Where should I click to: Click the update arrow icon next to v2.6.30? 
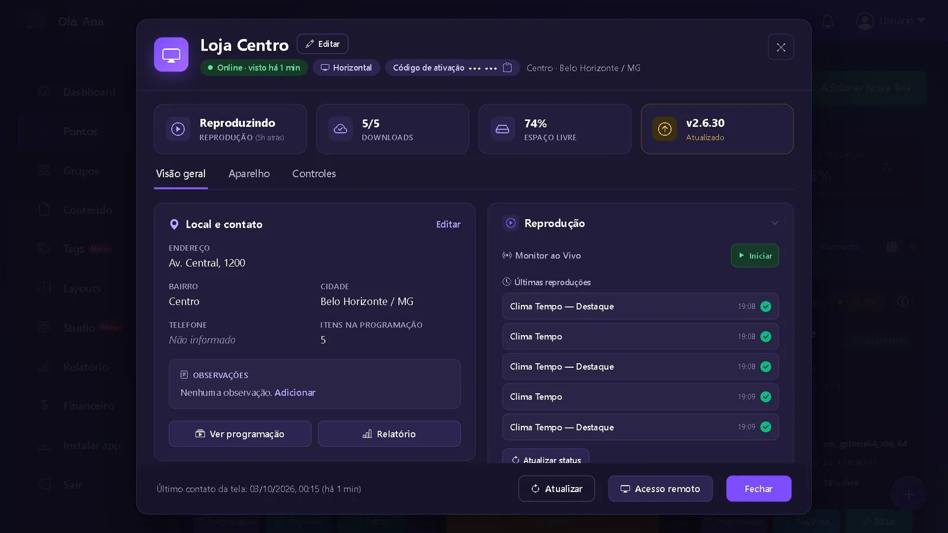pyautogui.click(x=665, y=129)
